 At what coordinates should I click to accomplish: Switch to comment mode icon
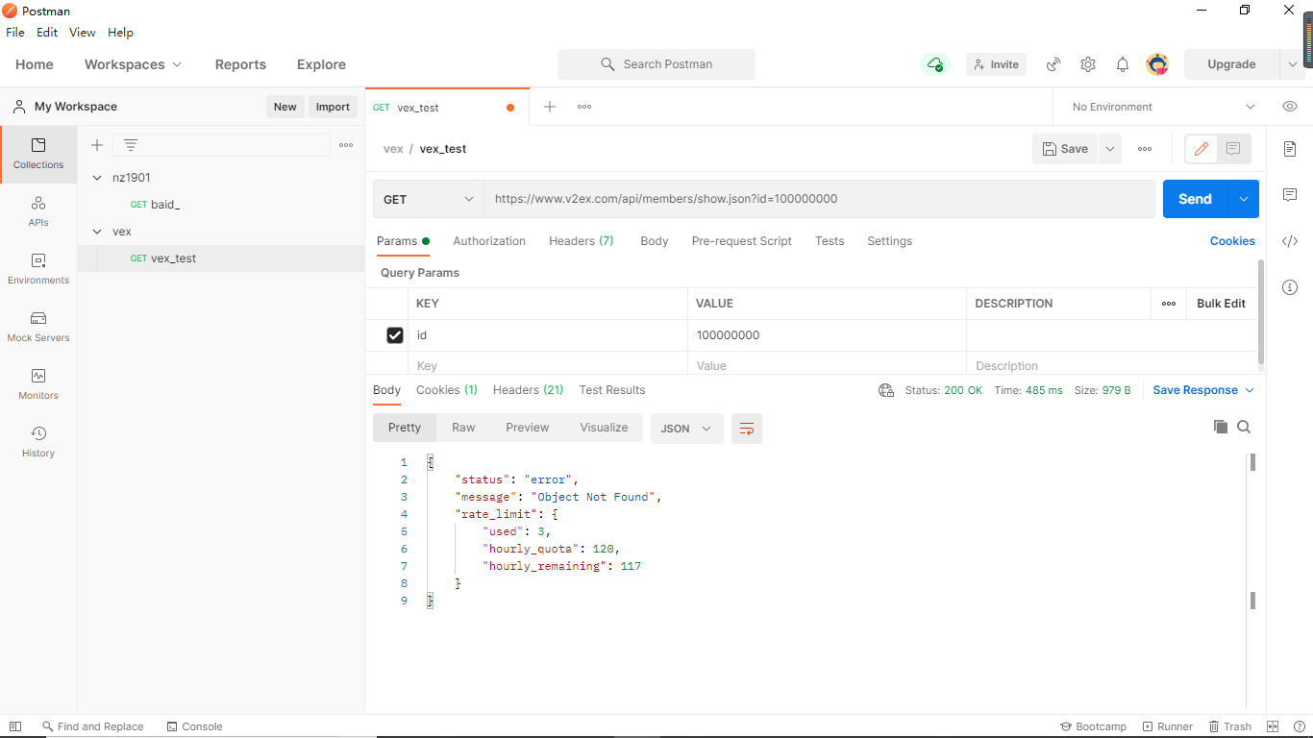pos(1233,149)
